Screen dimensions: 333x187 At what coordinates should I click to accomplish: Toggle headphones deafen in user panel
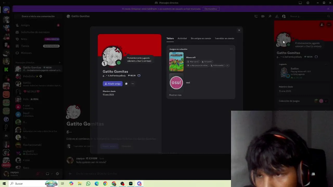click(47, 174)
